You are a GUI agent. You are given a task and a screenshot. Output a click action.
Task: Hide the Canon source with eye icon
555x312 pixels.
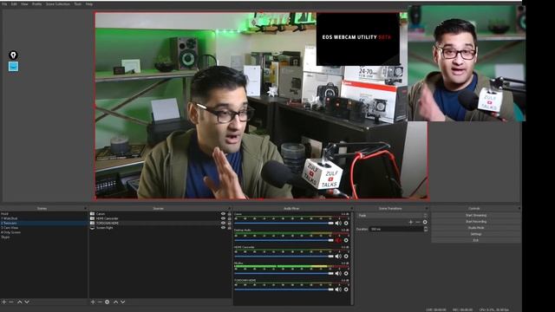pyautogui.click(x=223, y=214)
